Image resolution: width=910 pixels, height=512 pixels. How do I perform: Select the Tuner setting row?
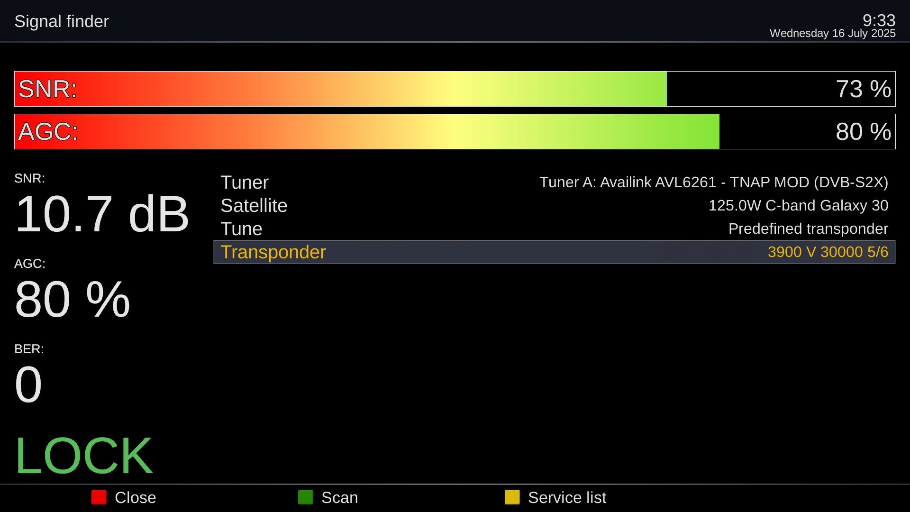pos(555,182)
